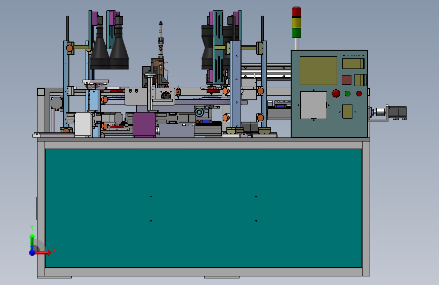
Task: Select the purple cover on the machine deck
Action: (144, 125)
